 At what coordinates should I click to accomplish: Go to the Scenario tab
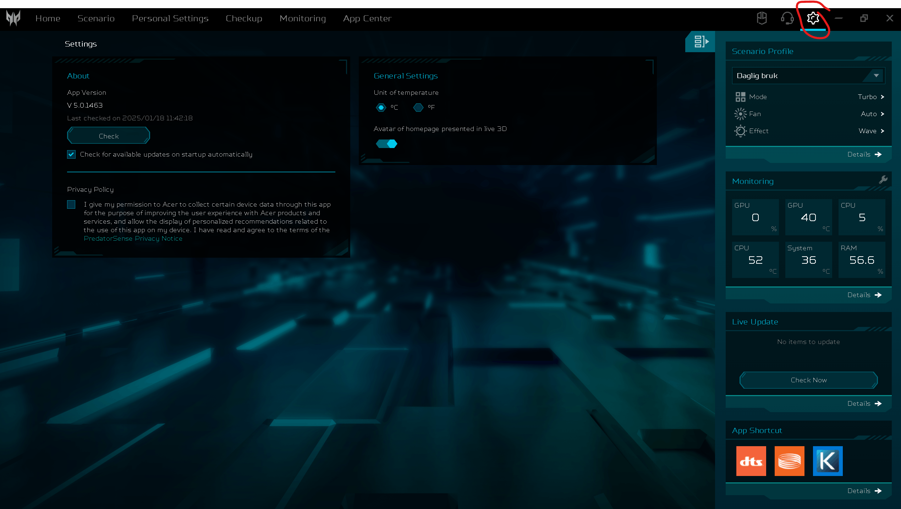(x=96, y=18)
